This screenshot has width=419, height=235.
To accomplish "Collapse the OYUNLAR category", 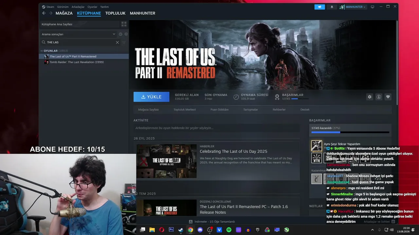I will (x=42, y=51).
